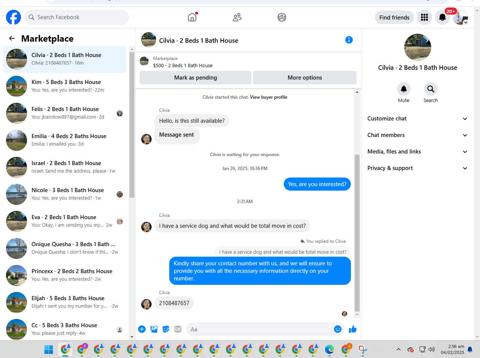Open the Windows notification bell in tray
The height and width of the screenshot is (358, 480).
(470, 349)
